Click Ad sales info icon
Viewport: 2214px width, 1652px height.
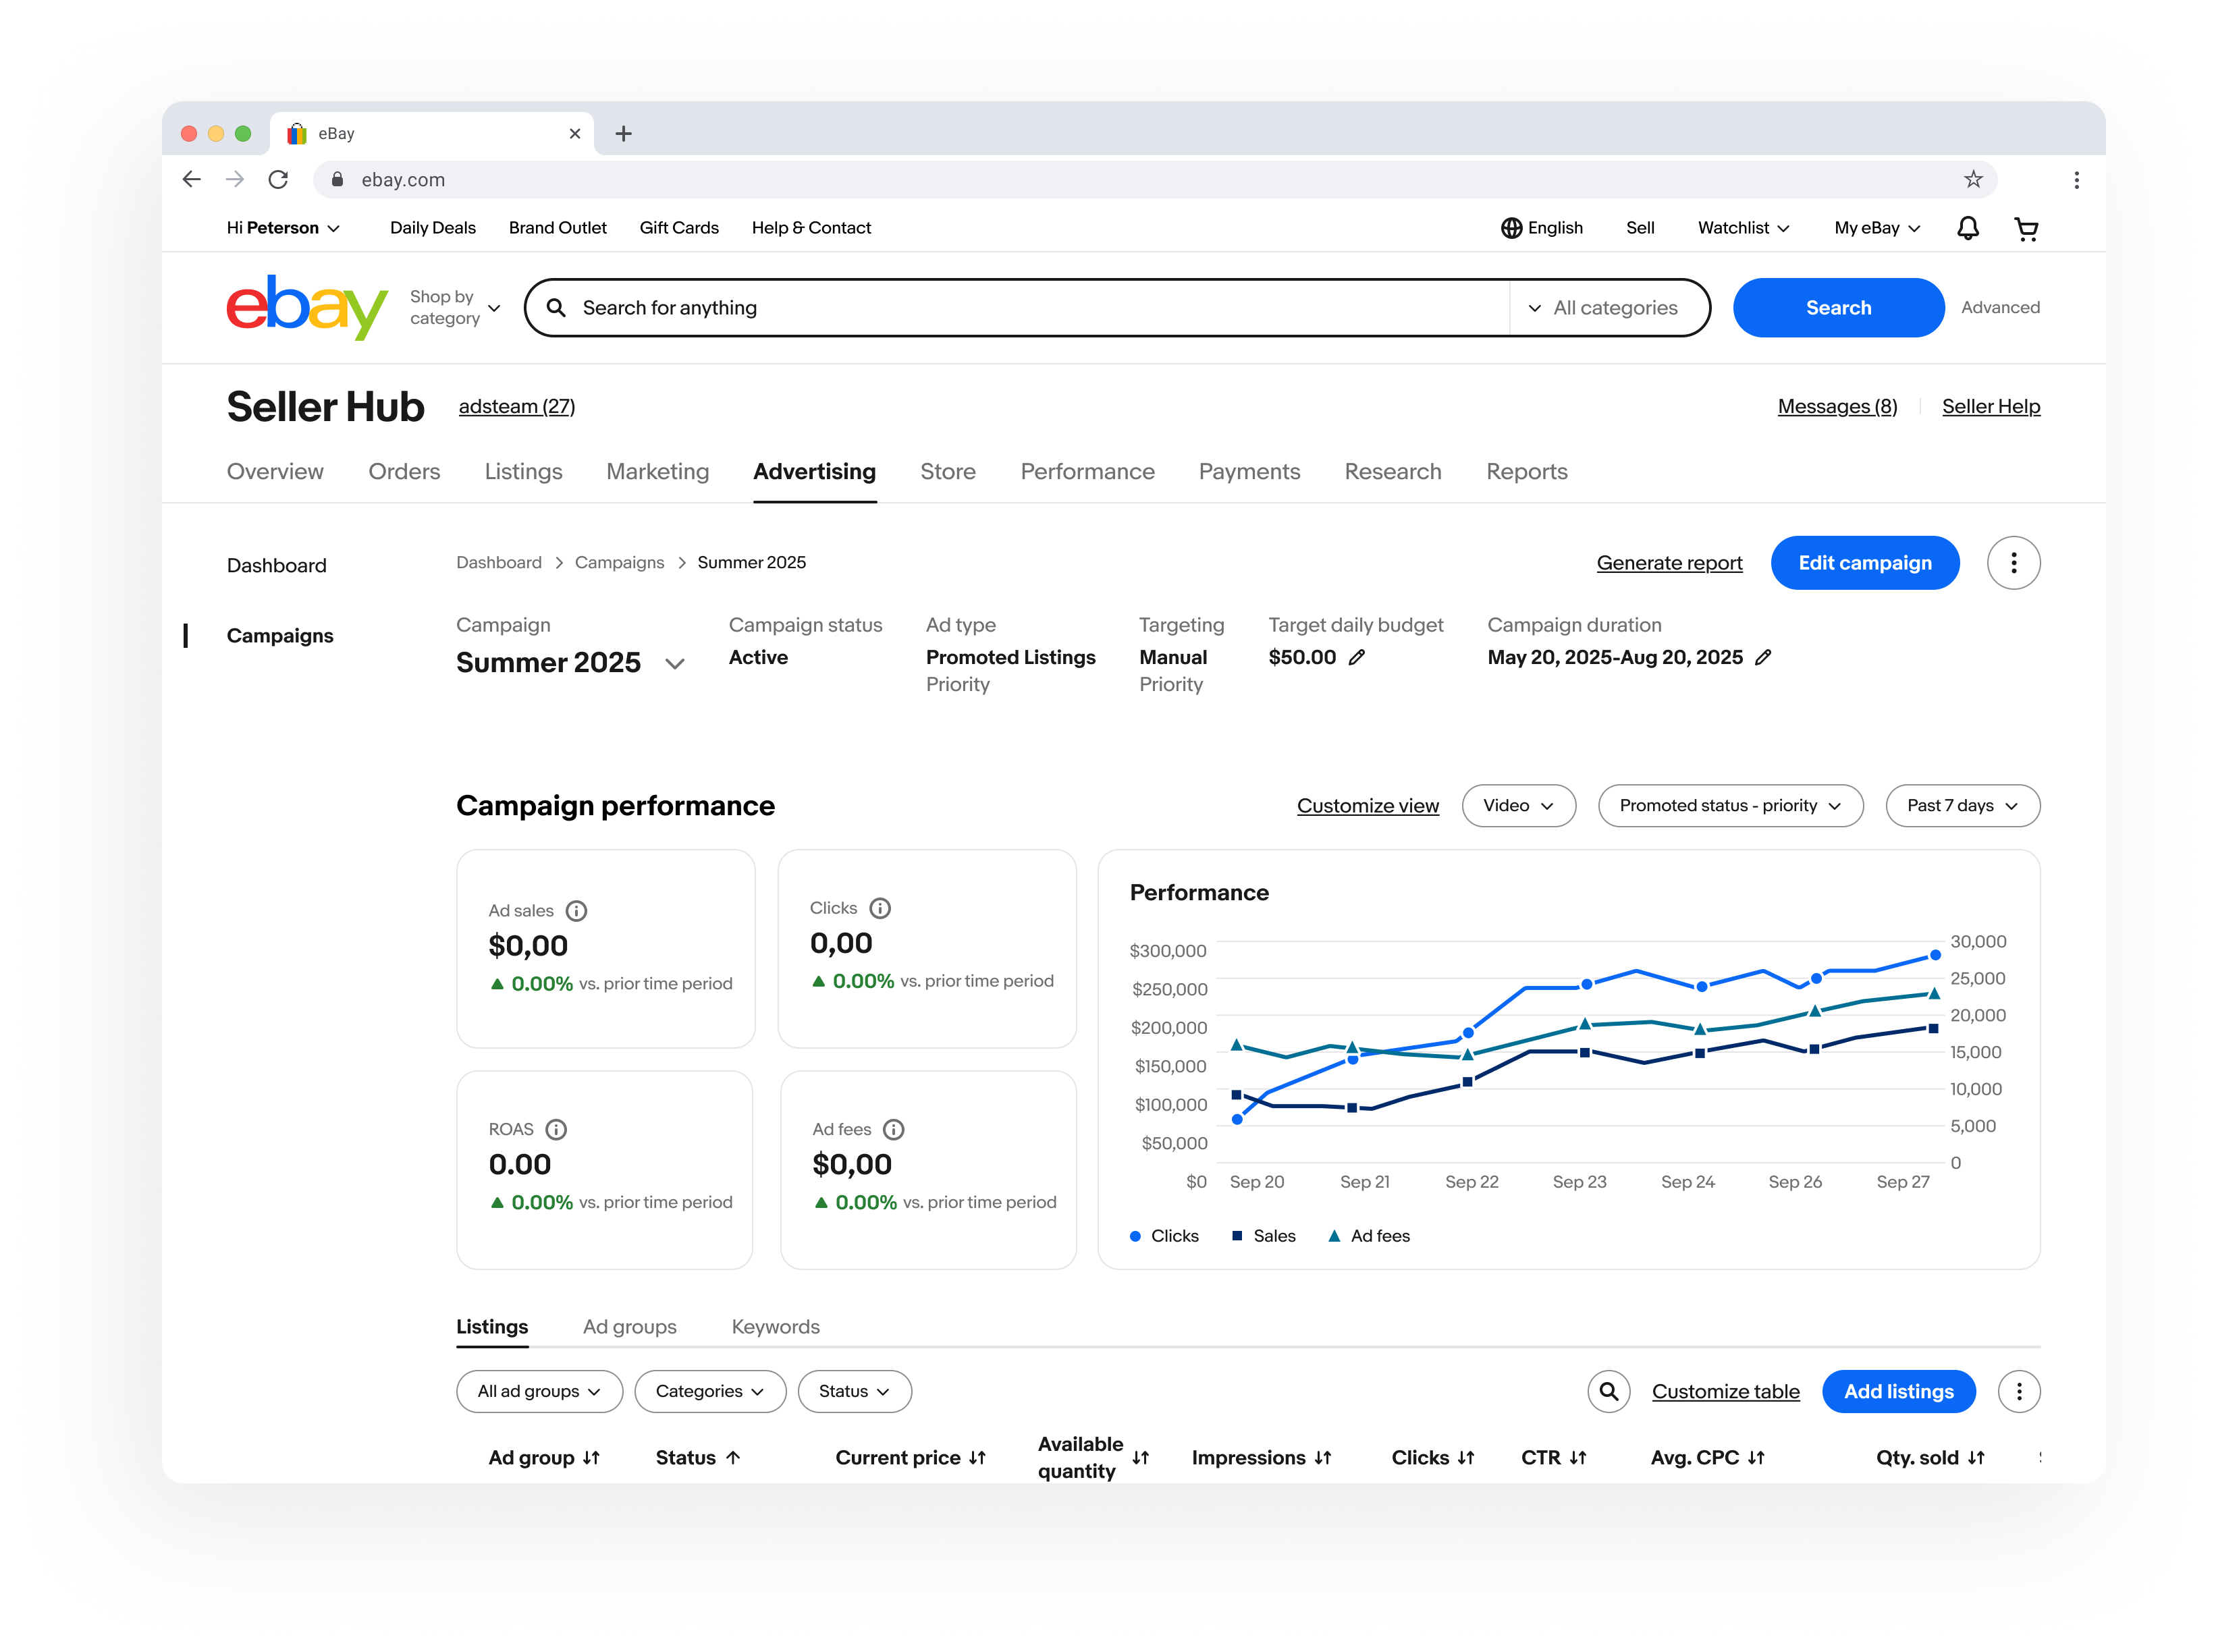576,911
